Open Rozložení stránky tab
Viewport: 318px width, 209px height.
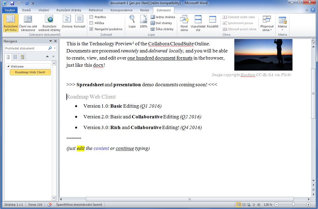pos(69,10)
